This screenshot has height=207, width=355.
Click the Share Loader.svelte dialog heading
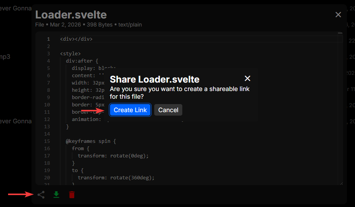point(155,79)
